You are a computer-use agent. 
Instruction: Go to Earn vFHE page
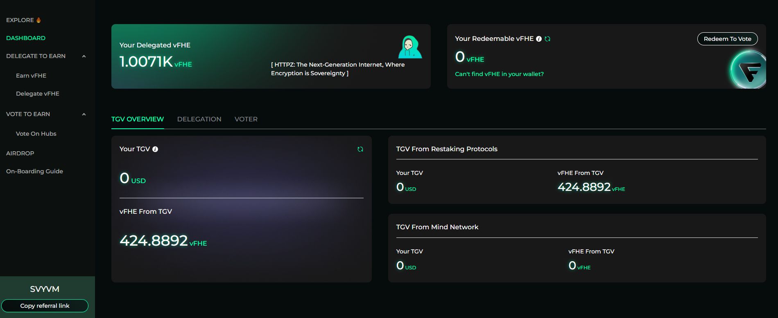pos(31,76)
